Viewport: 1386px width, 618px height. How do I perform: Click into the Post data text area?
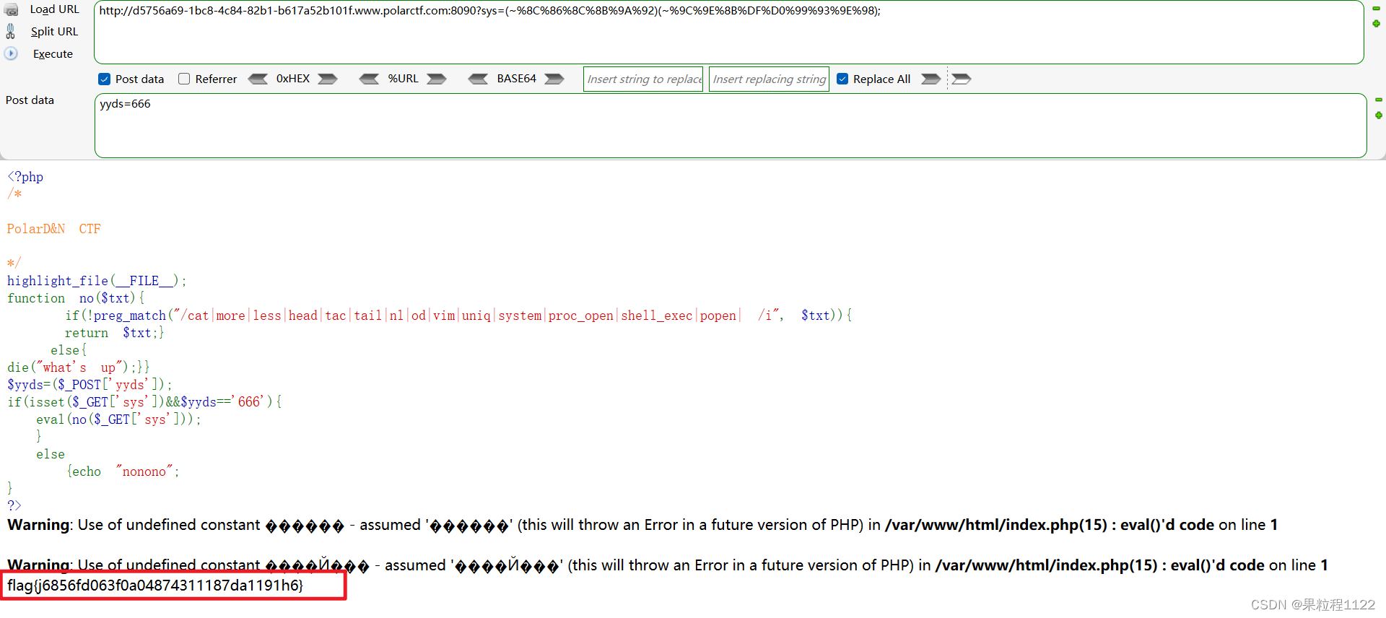click(x=731, y=126)
